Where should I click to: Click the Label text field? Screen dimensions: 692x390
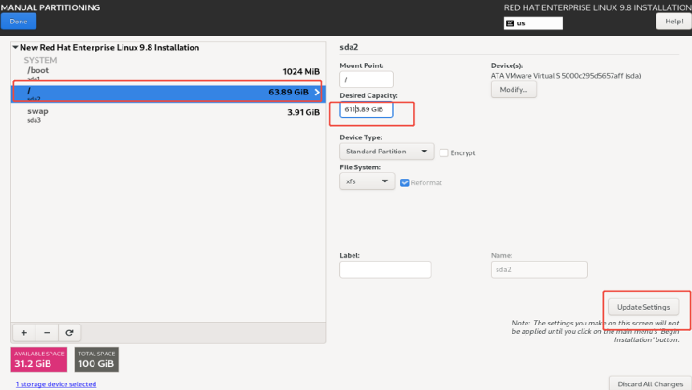(x=385, y=269)
